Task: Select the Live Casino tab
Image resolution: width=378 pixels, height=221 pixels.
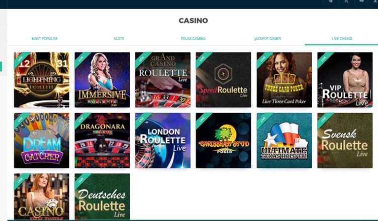Action: tap(342, 39)
